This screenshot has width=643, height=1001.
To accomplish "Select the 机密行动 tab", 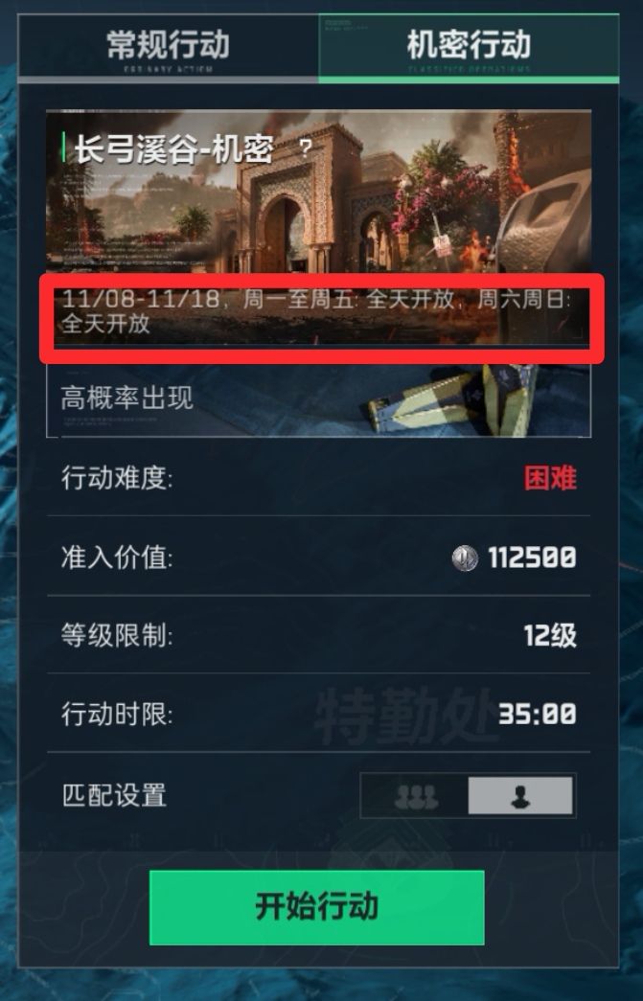I will [x=469, y=49].
